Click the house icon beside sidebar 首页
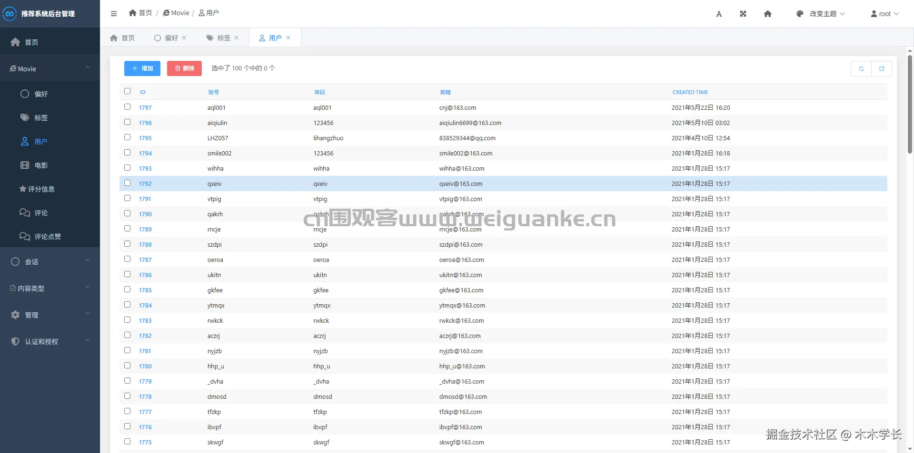The image size is (914, 453). point(15,42)
